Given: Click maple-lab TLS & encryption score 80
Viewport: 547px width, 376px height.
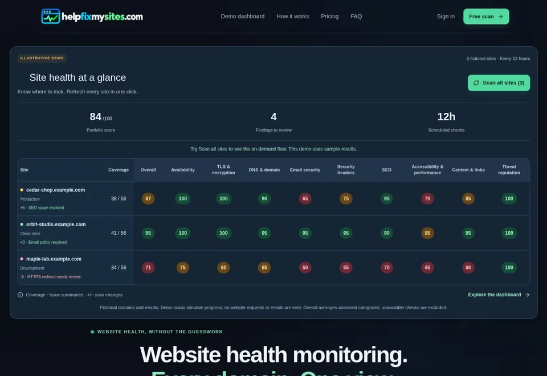Looking at the screenshot, I should [223, 268].
